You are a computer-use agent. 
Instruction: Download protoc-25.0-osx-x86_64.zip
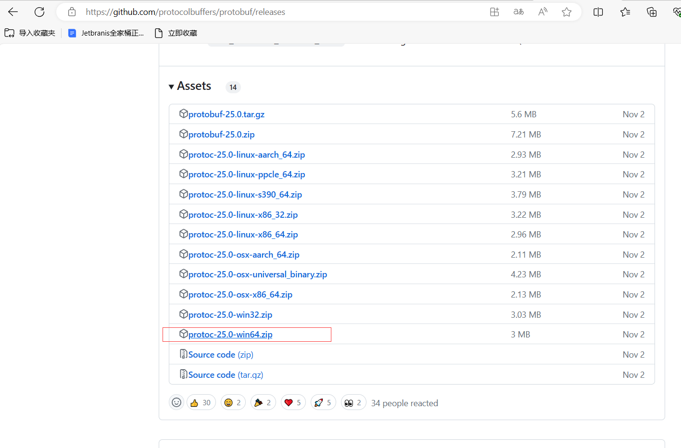[x=240, y=295]
